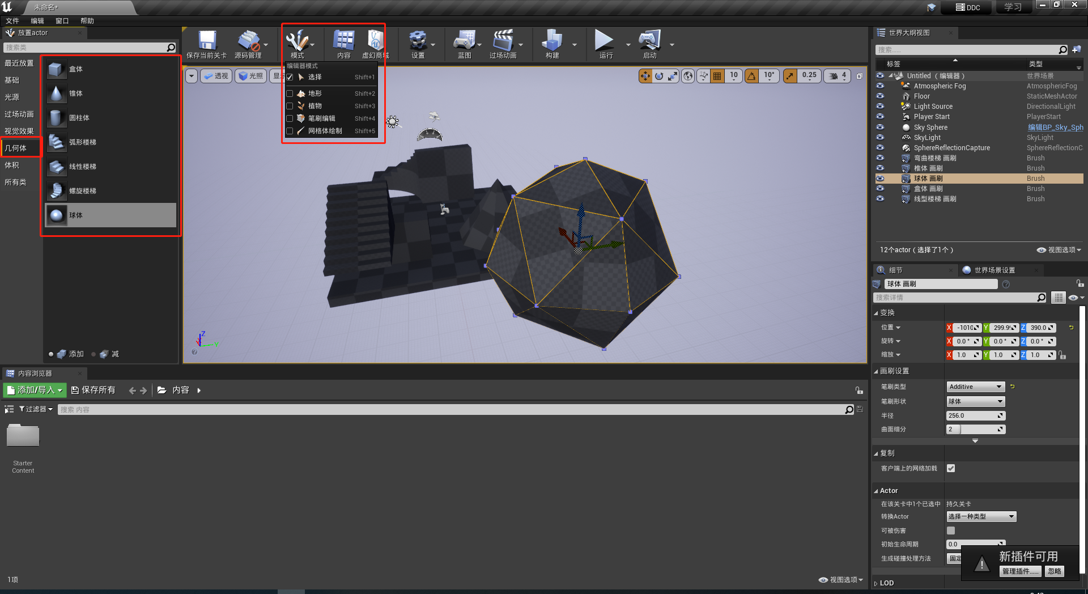Toggle world/local coordinate system globe icon
The image size is (1088, 594).
(688, 76)
